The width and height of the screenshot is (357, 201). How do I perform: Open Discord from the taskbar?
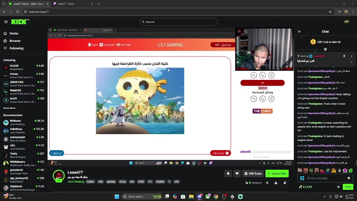click(199, 197)
